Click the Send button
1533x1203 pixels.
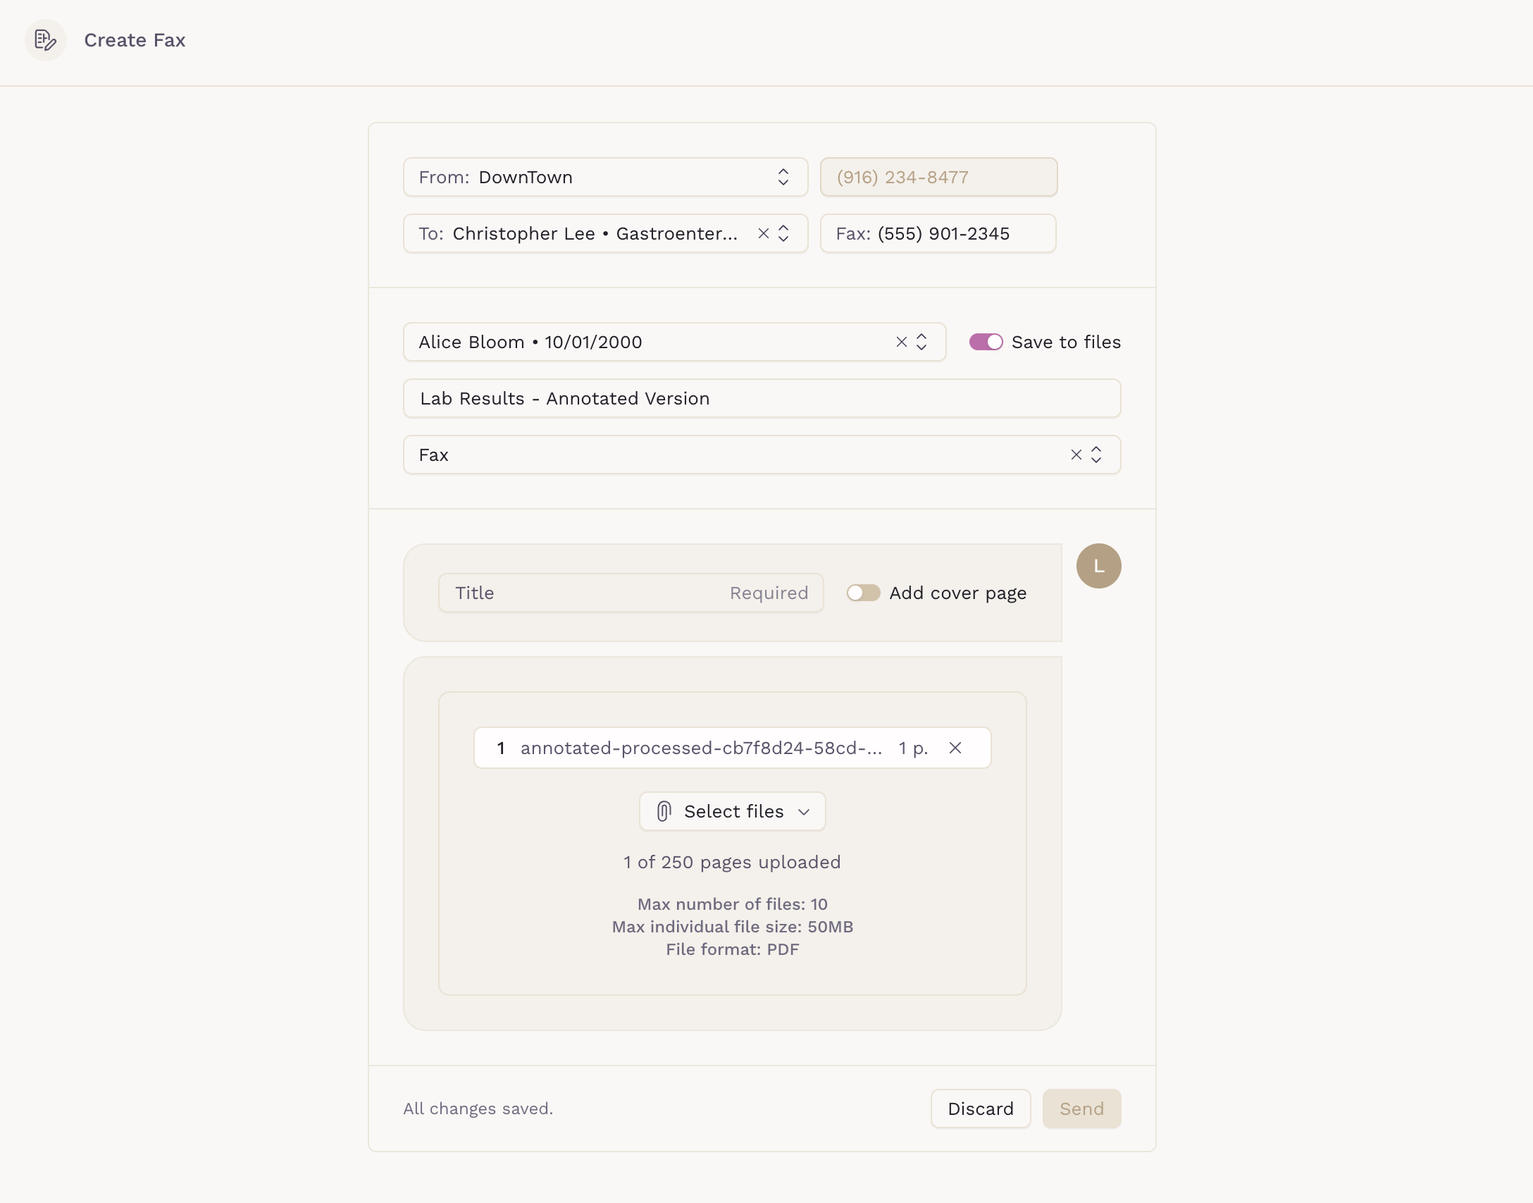pos(1081,1109)
